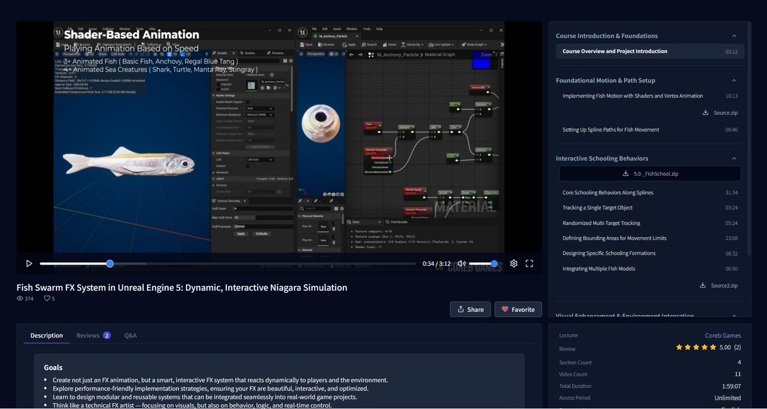Switch to the Reviews tab

pos(93,336)
